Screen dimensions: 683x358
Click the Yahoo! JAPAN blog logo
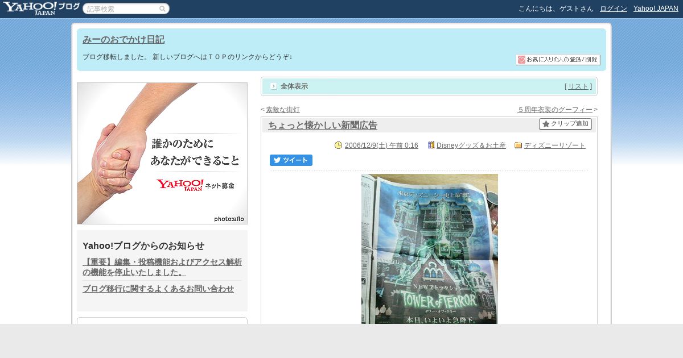pos(41,8)
